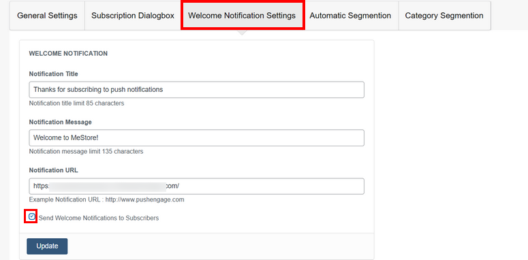Go to Category Segmention tab
This screenshot has height=260, width=528.
[444, 16]
